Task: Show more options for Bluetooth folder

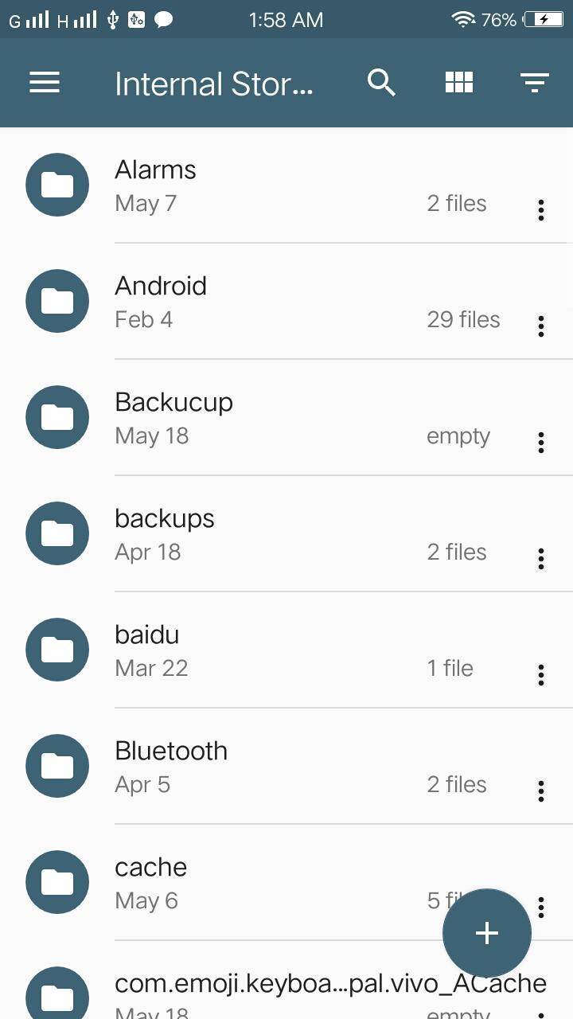Action: point(541,791)
